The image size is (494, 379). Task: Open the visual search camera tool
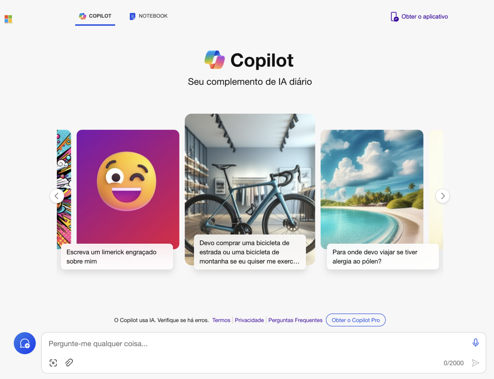click(53, 363)
